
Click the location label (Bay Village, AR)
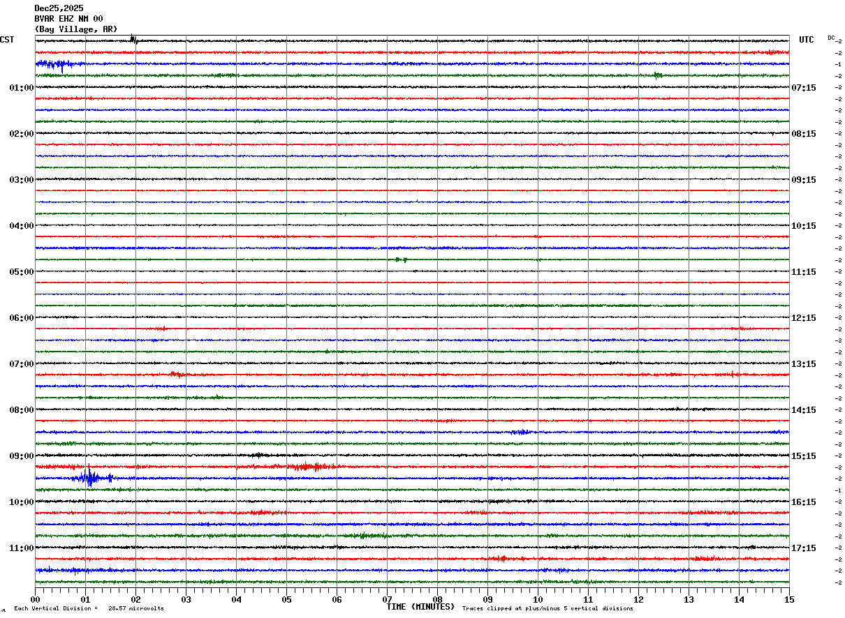(x=76, y=29)
